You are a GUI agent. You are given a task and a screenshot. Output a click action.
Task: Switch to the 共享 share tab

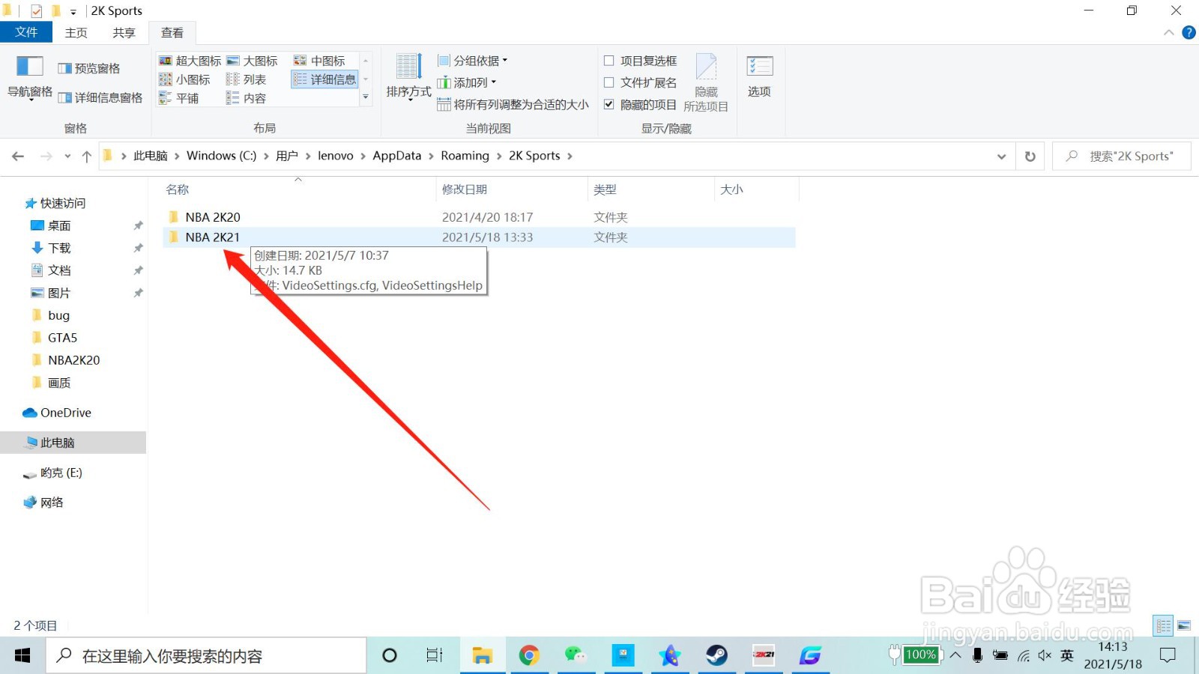pos(124,32)
